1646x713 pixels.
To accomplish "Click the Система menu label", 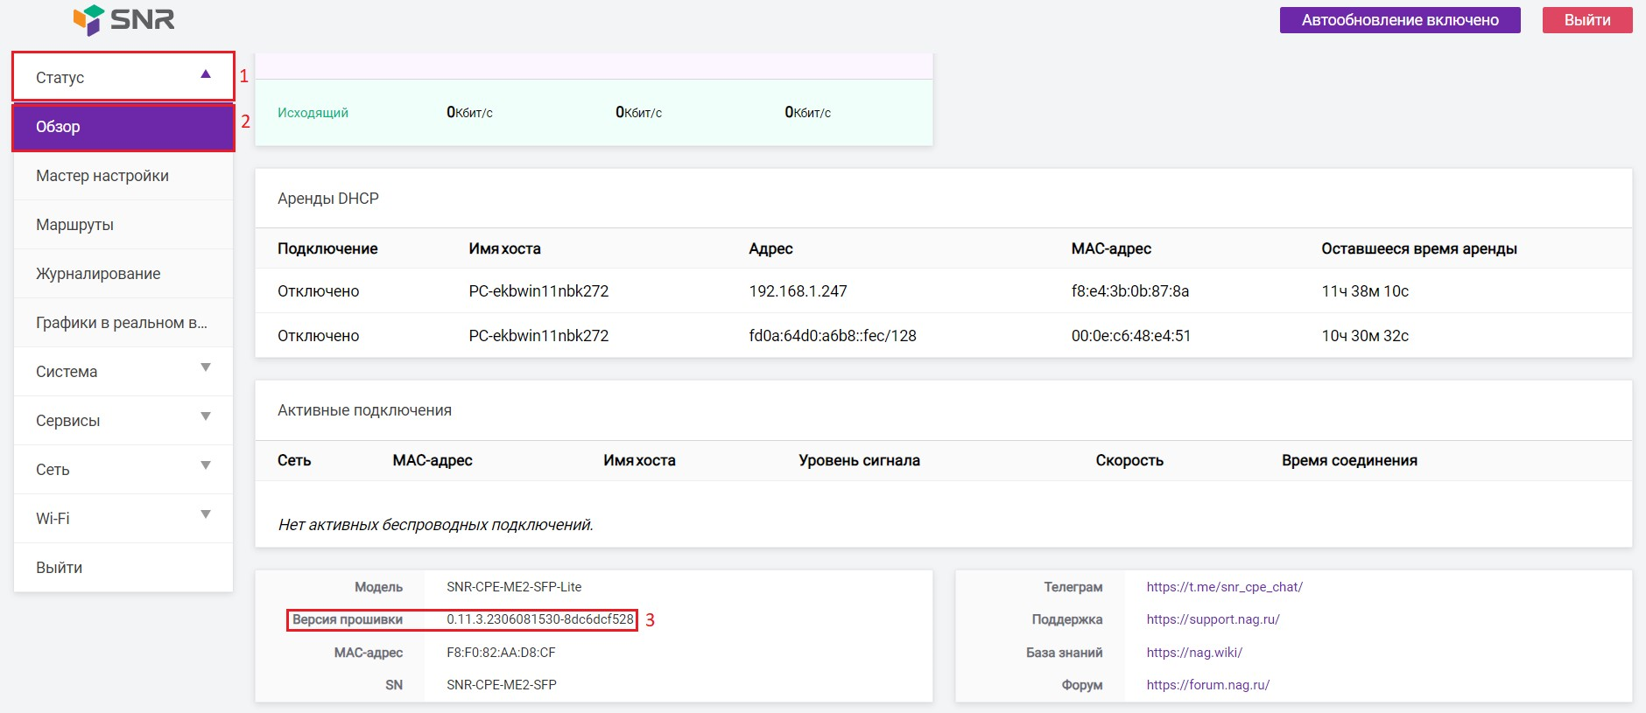I will pos(67,372).
